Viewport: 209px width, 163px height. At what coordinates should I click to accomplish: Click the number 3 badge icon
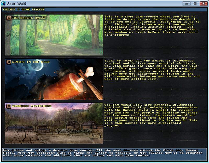pyautogui.click(x=9, y=106)
